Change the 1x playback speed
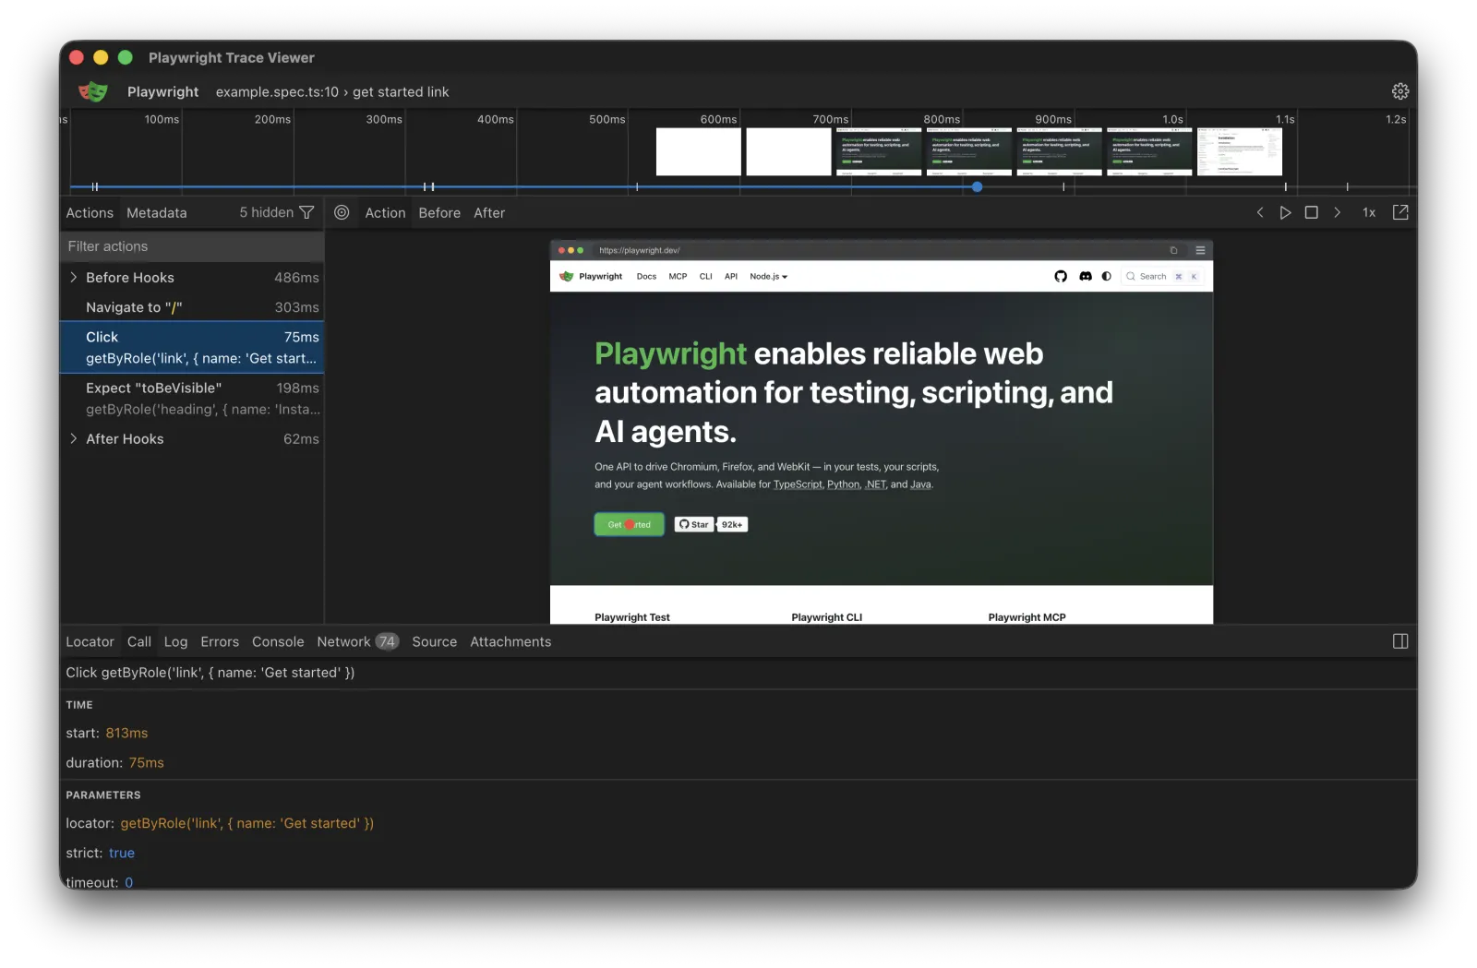Viewport: 1477px width, 968px height. coord(1369,212)
